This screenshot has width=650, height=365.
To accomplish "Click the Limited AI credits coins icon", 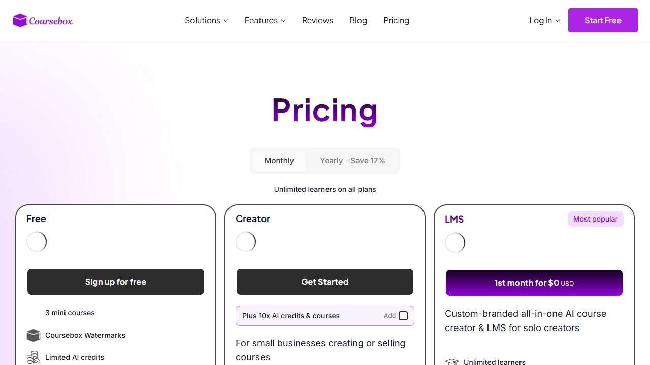I will click(34, 357).
